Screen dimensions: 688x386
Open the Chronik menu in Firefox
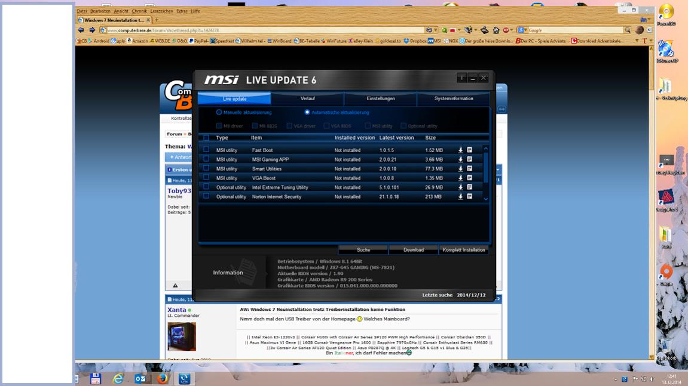139,11
